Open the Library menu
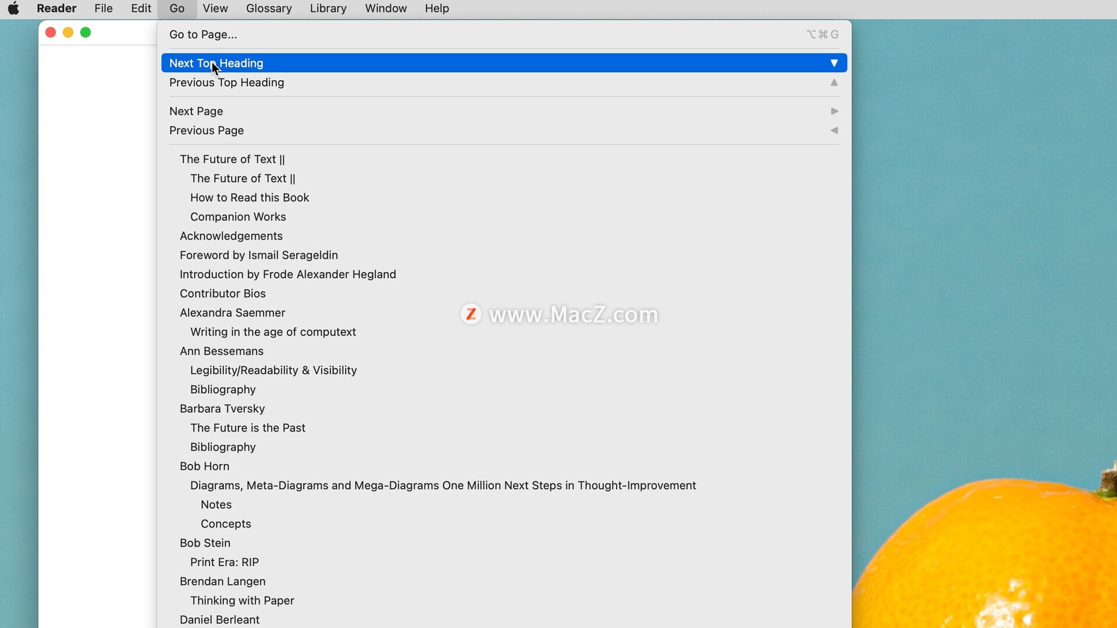Screen dimensions: 1117x628 pos(328,9)
